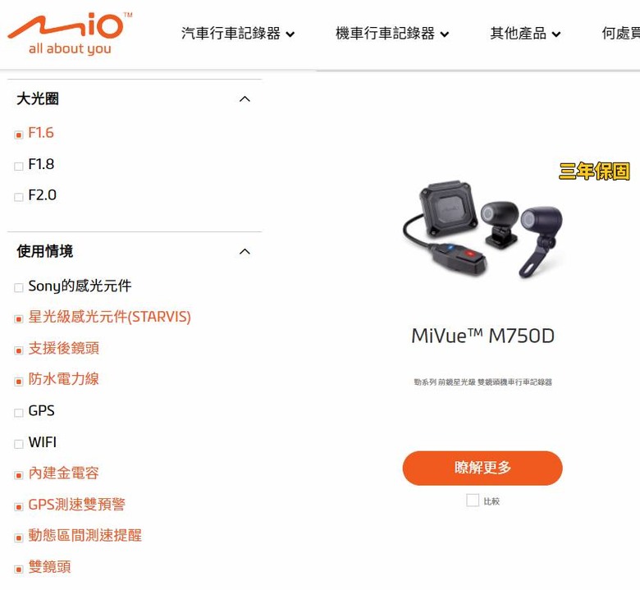Click the 瞭解更多 button
640x590 pixels.
[x=482, y=468]
